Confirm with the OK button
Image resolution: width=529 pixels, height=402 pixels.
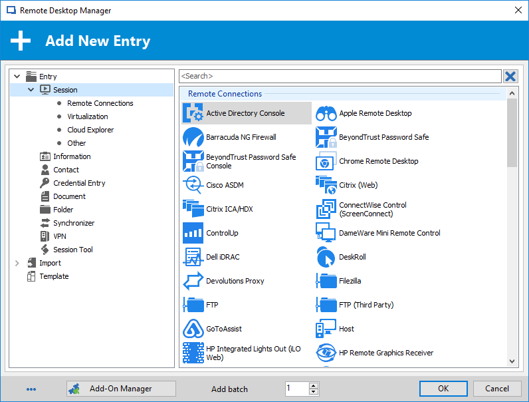tap(443, 389)
